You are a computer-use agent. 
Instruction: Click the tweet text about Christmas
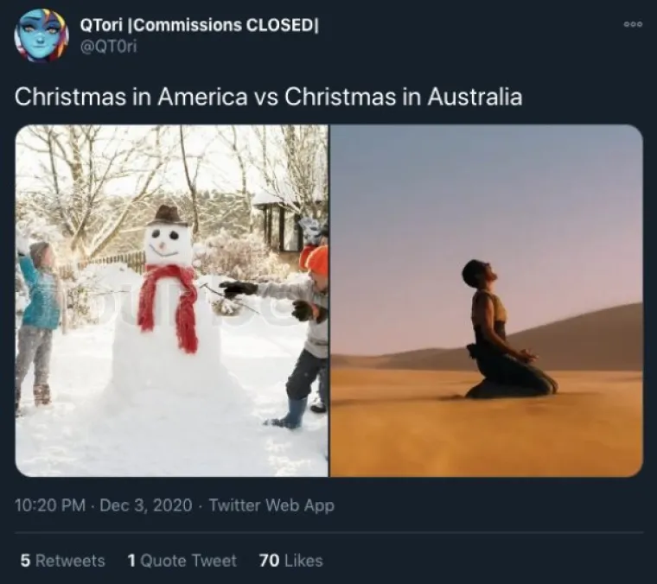[x=269, y=97]
